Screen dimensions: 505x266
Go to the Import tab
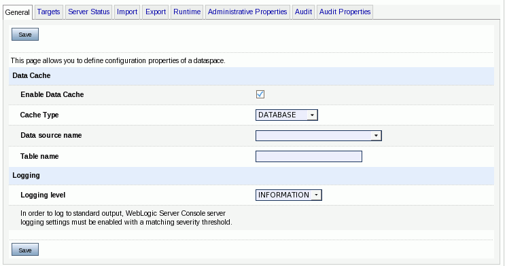coord(127,12)
